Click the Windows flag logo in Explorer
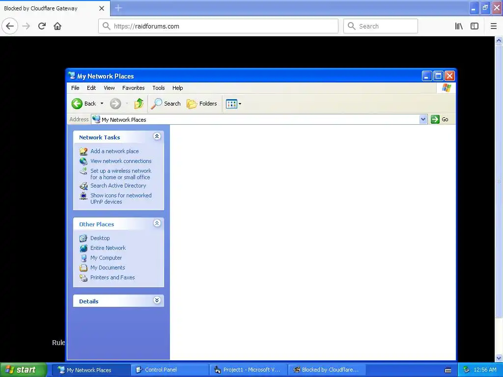Screen dimensions: 503x377 pos(447,88)
